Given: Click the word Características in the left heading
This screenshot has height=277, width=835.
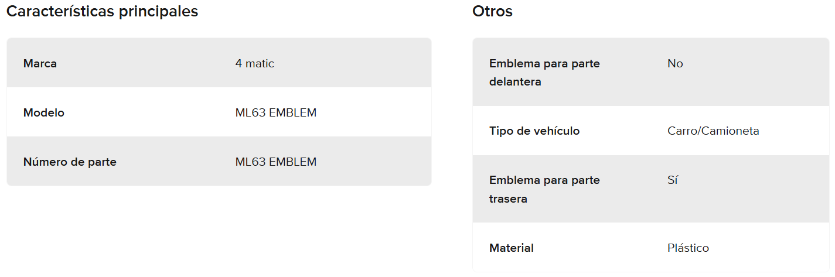Looking at the screenshot, I should tap(61, 11).
